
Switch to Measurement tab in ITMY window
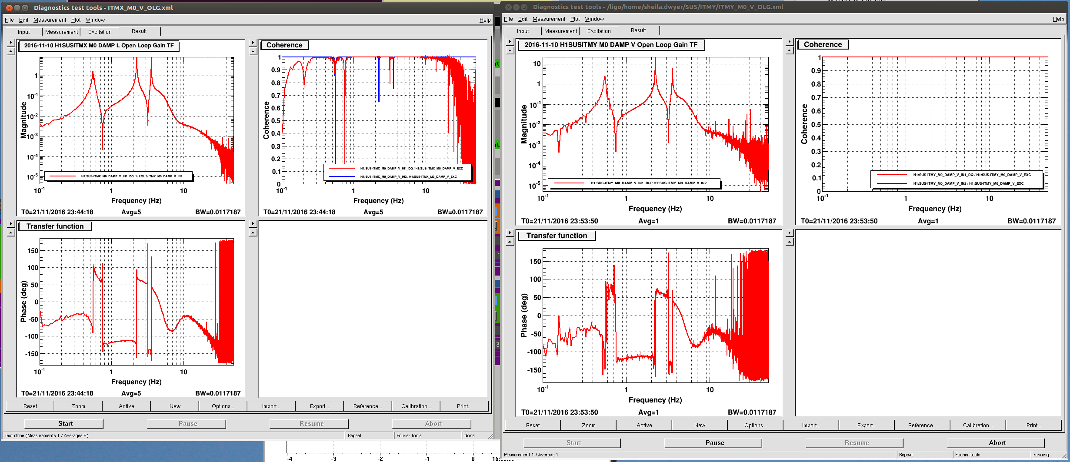coord(560,31)
